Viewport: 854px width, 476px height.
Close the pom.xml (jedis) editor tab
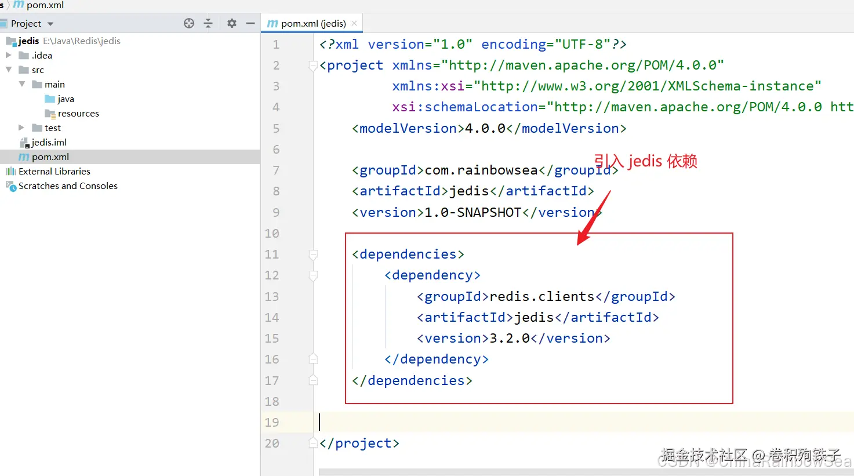(354, 23)
